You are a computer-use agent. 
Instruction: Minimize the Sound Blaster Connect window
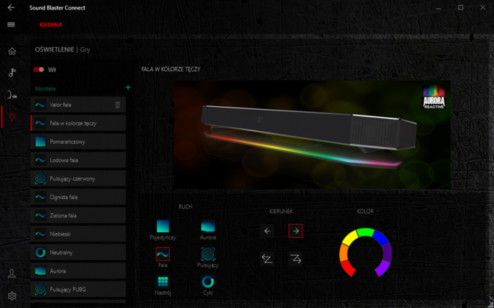(x=438, y=7)
